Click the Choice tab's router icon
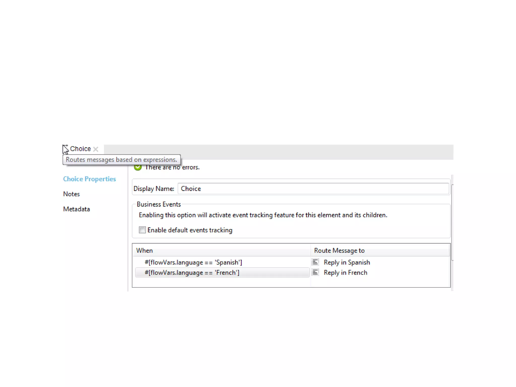Image resolution: width=516 pixels, height=387 pixels. pyautogui.click(x=66, y=149)
